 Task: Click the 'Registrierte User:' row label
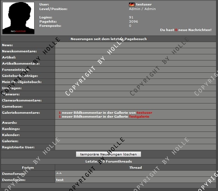click(x=18, y=147)
